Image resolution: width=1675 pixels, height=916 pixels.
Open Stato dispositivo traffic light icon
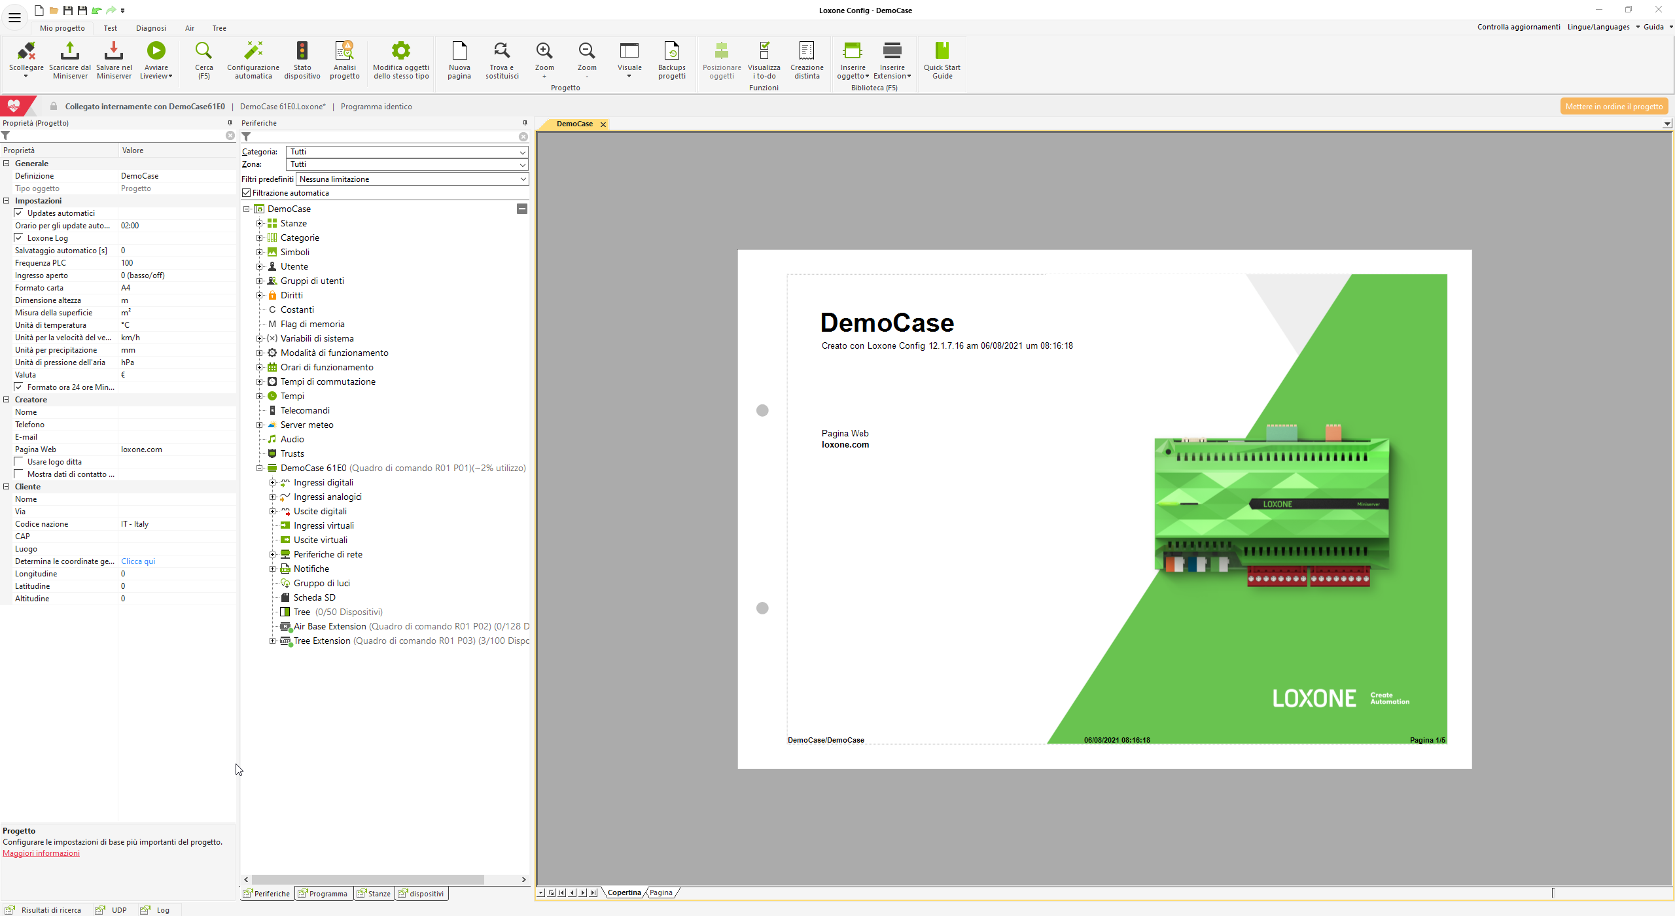click(x=302, y=51)
